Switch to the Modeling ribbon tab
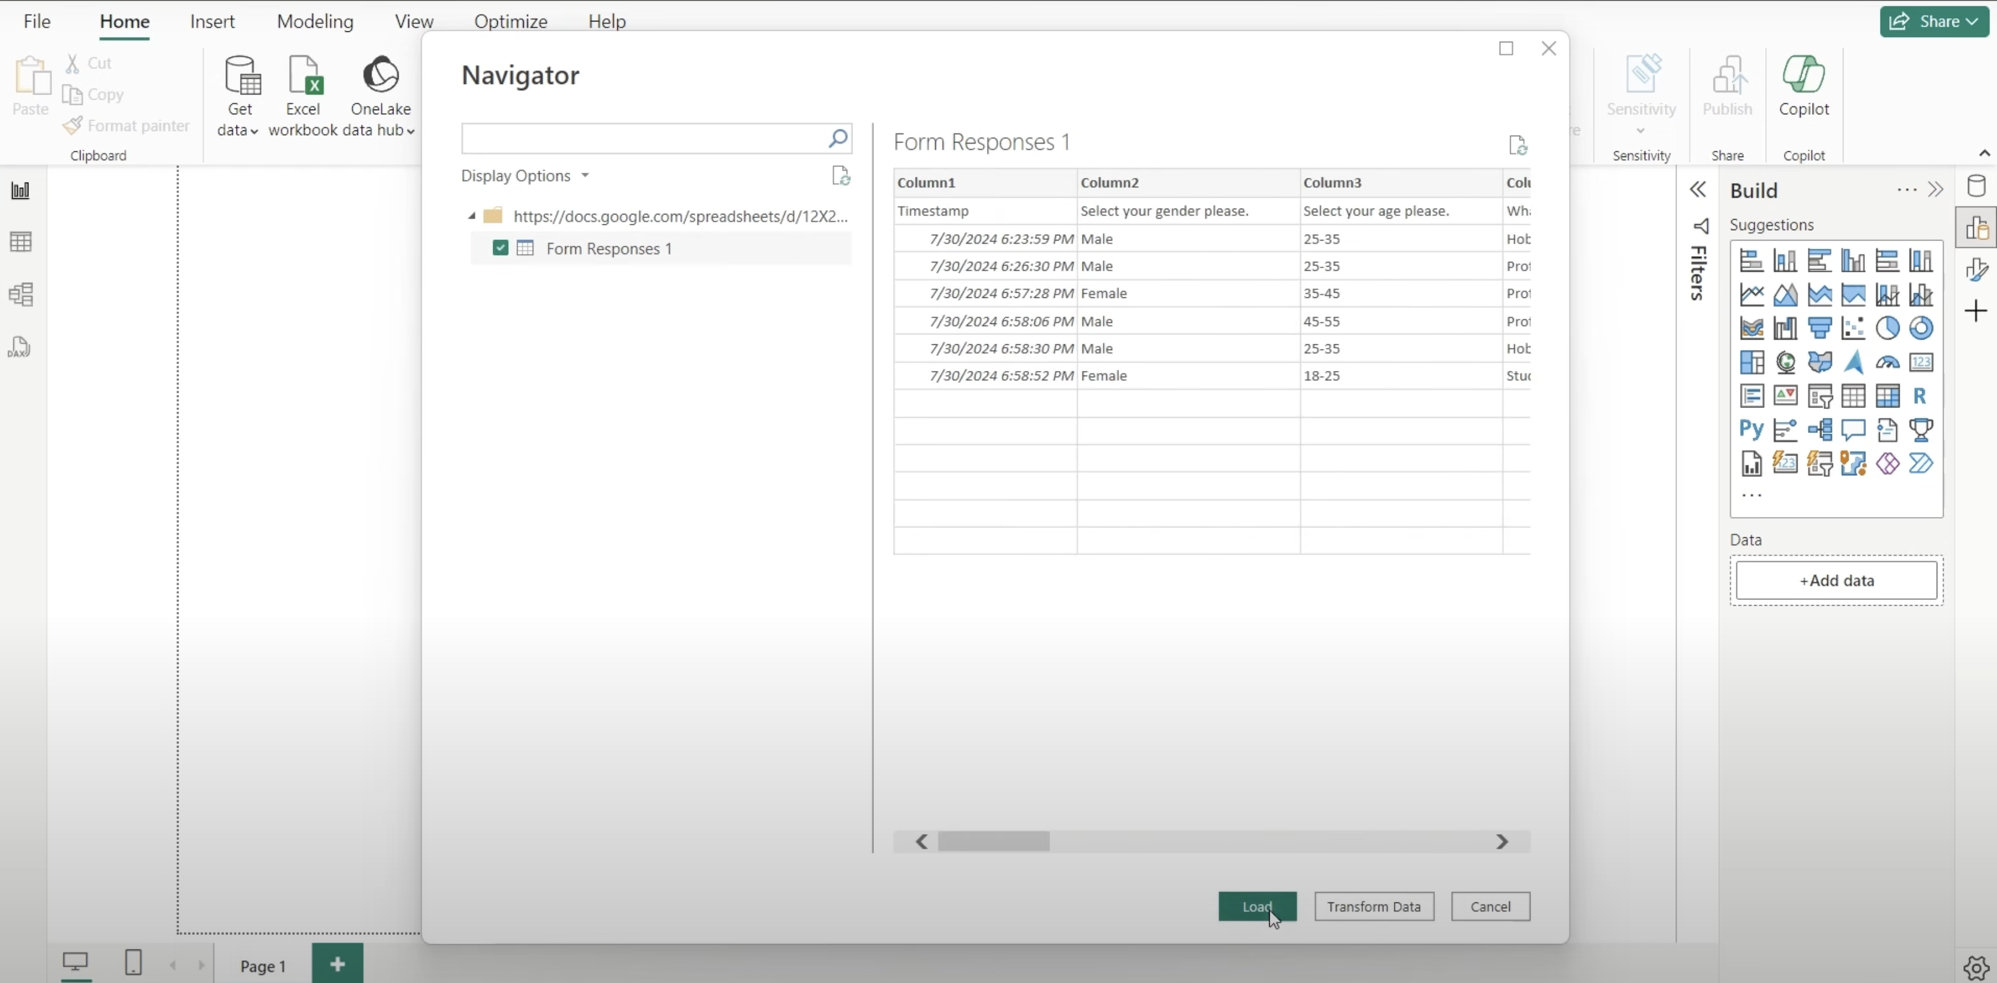This screenshot has height=983, width=1997. click(x=315, y=21)
